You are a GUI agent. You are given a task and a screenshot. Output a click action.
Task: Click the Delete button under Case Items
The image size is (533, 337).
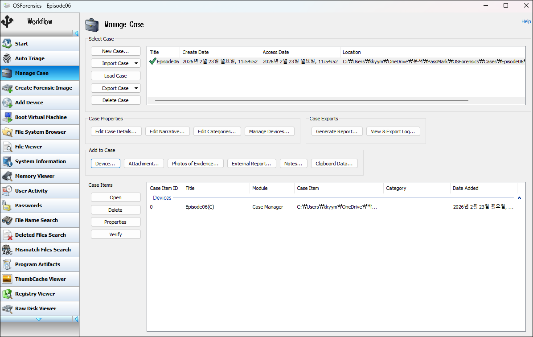115,210
